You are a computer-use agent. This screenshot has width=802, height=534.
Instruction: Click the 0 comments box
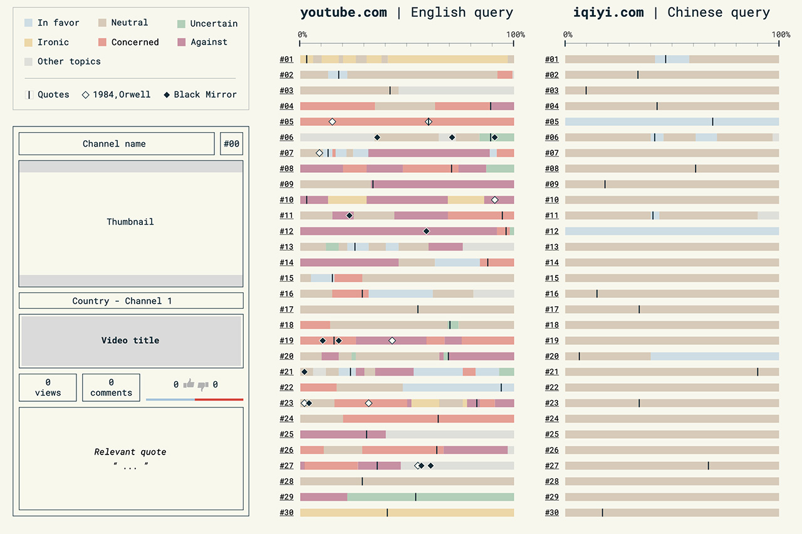tap(111, 388)
